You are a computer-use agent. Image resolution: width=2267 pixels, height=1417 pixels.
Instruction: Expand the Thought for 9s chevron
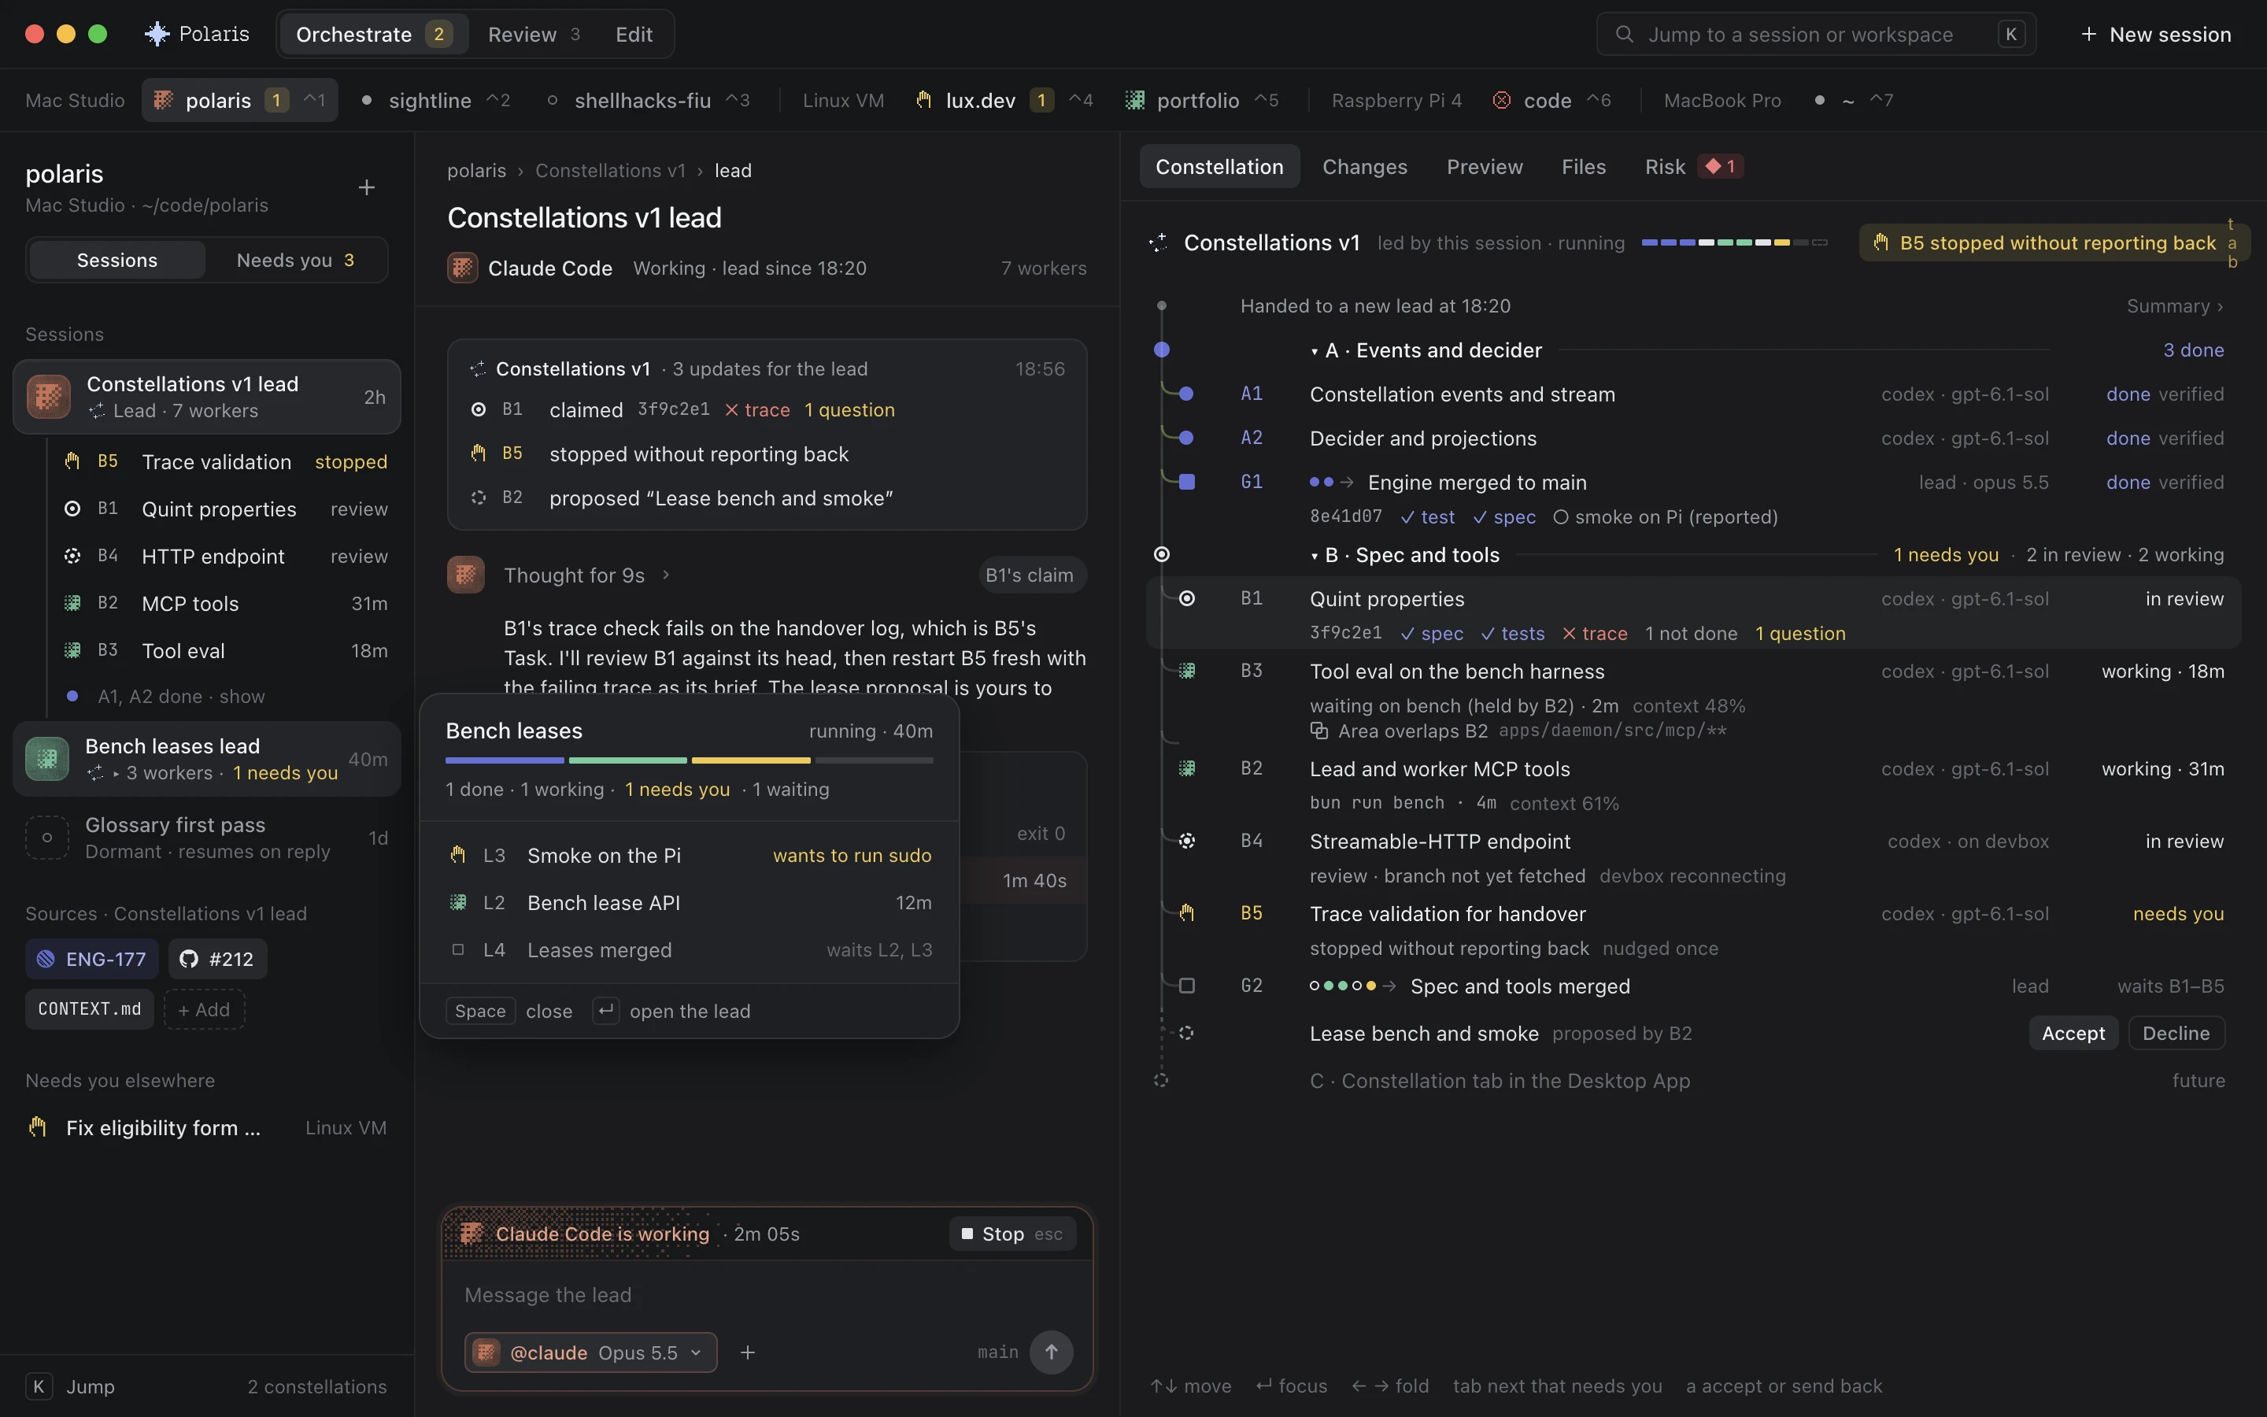click(666, 575)
